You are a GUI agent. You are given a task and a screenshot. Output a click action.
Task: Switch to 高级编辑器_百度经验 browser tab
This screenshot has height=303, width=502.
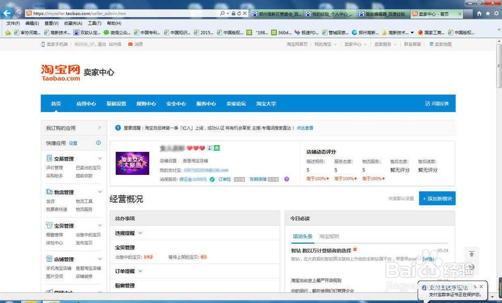(383, 14)
